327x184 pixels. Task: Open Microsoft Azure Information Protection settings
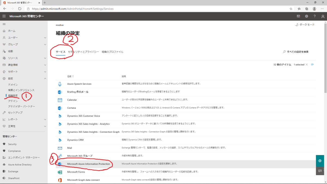(89, 164)
